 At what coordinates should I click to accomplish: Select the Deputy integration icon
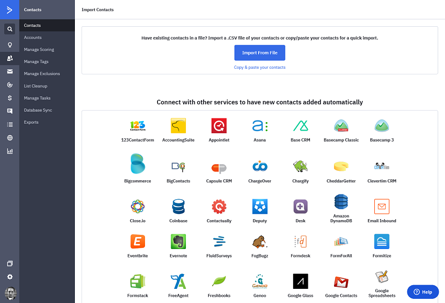(x=260, y=207)
